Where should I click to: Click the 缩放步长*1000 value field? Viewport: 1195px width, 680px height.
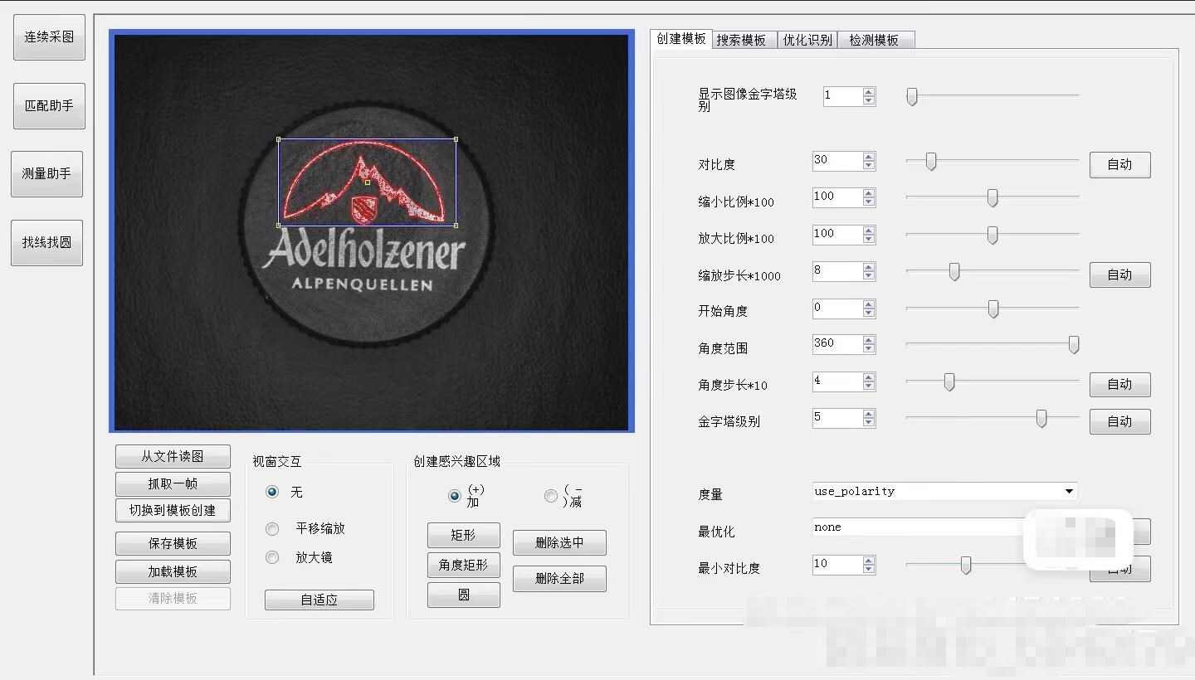(837, 270)
